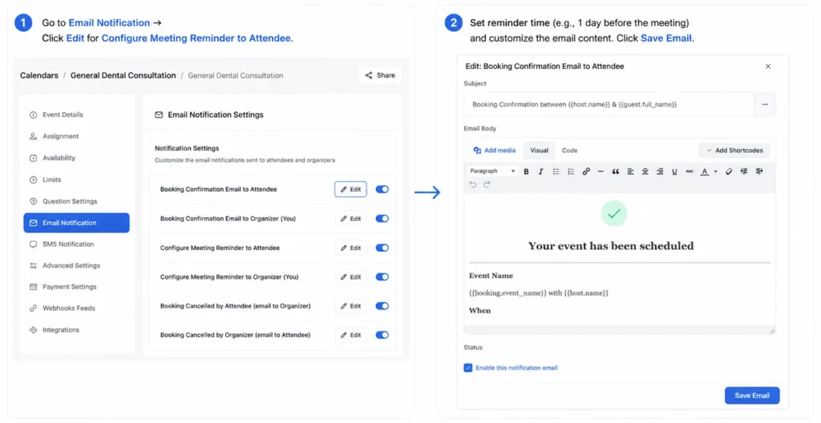Click the Share button
The height and width of the screenshot is (423, 821).
click(380, 75)
